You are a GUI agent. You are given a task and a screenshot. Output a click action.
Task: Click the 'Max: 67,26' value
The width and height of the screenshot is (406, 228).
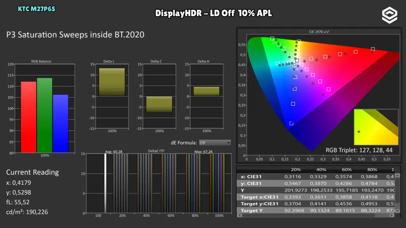[203, 152]
